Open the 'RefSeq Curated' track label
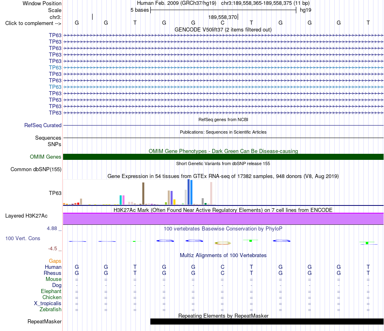This screenshot has width=384, height=331. pos(42,125)
